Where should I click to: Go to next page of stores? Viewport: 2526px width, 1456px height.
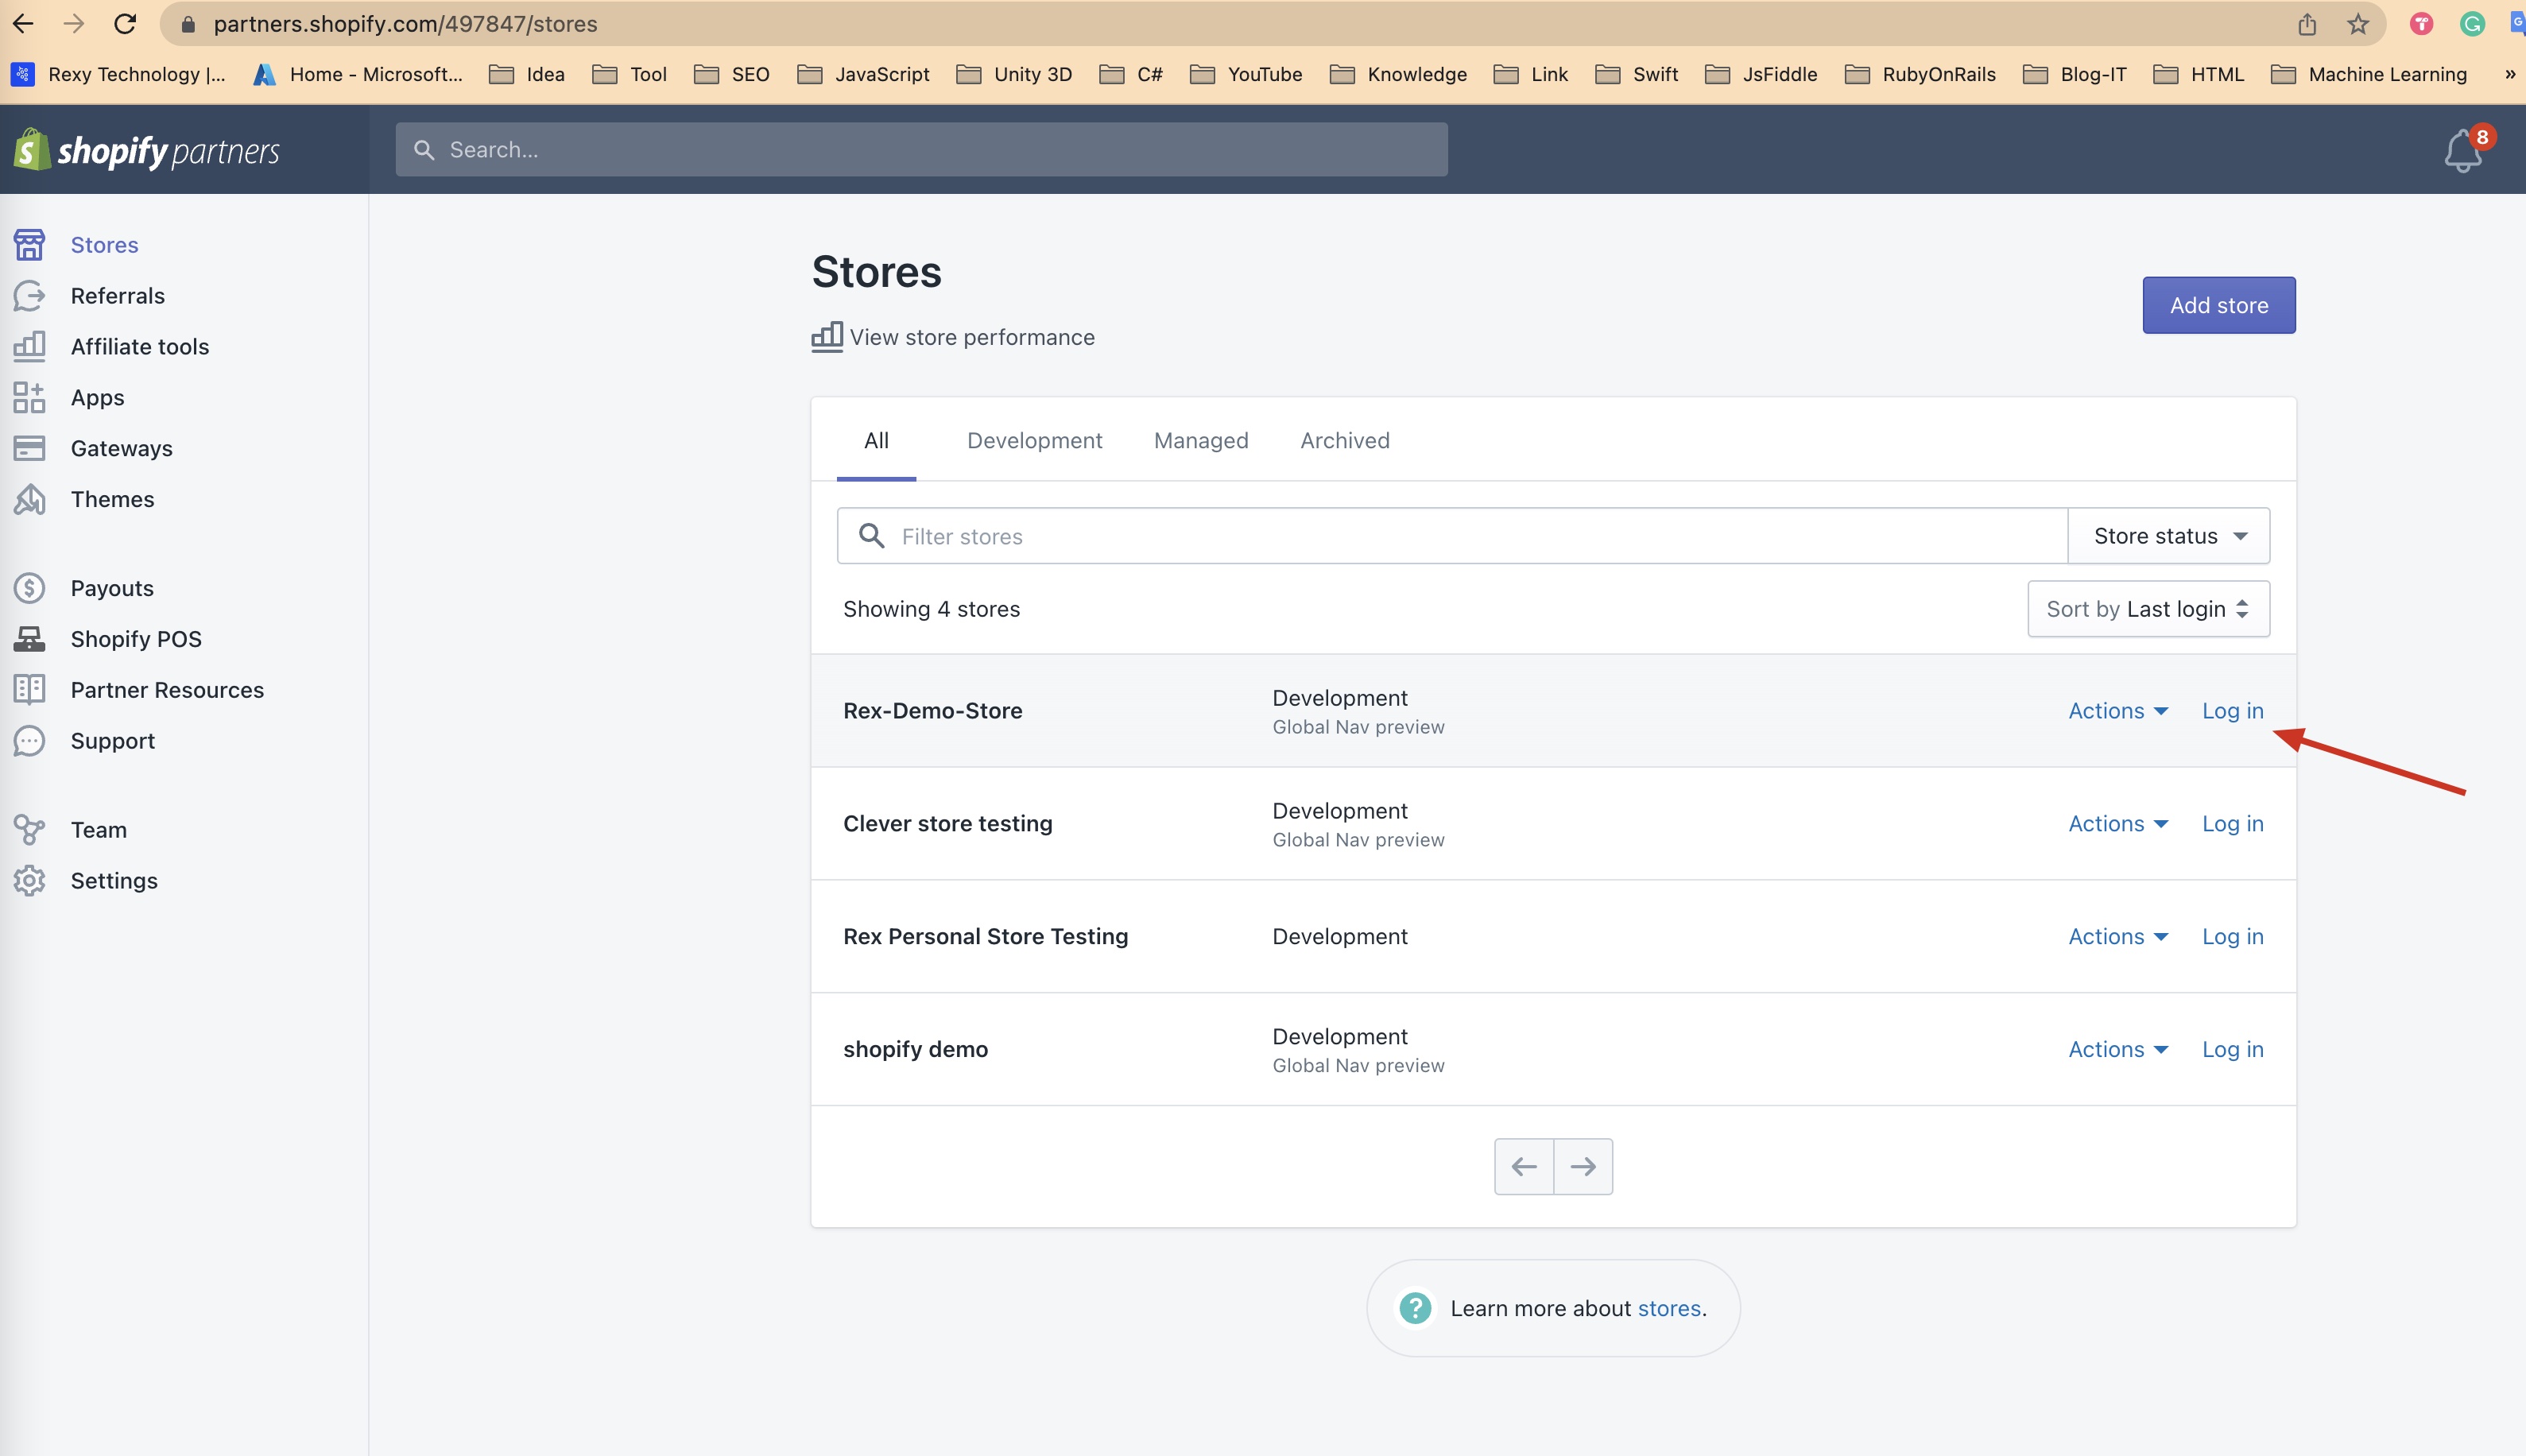1582,1166
